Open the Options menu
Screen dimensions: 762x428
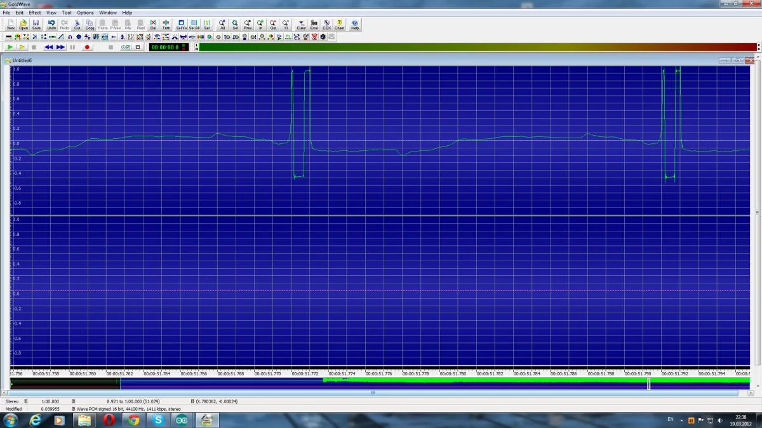[85, 13]
